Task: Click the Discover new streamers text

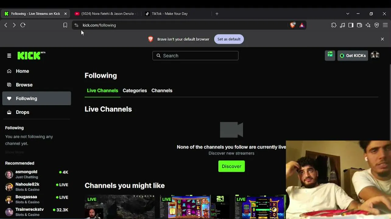Action: [x=231, y=153]
